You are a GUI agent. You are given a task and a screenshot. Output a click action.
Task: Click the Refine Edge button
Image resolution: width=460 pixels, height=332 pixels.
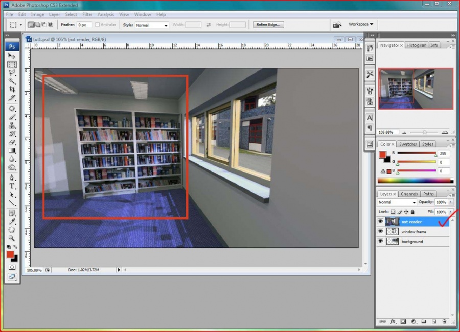(x=268, y=24)
